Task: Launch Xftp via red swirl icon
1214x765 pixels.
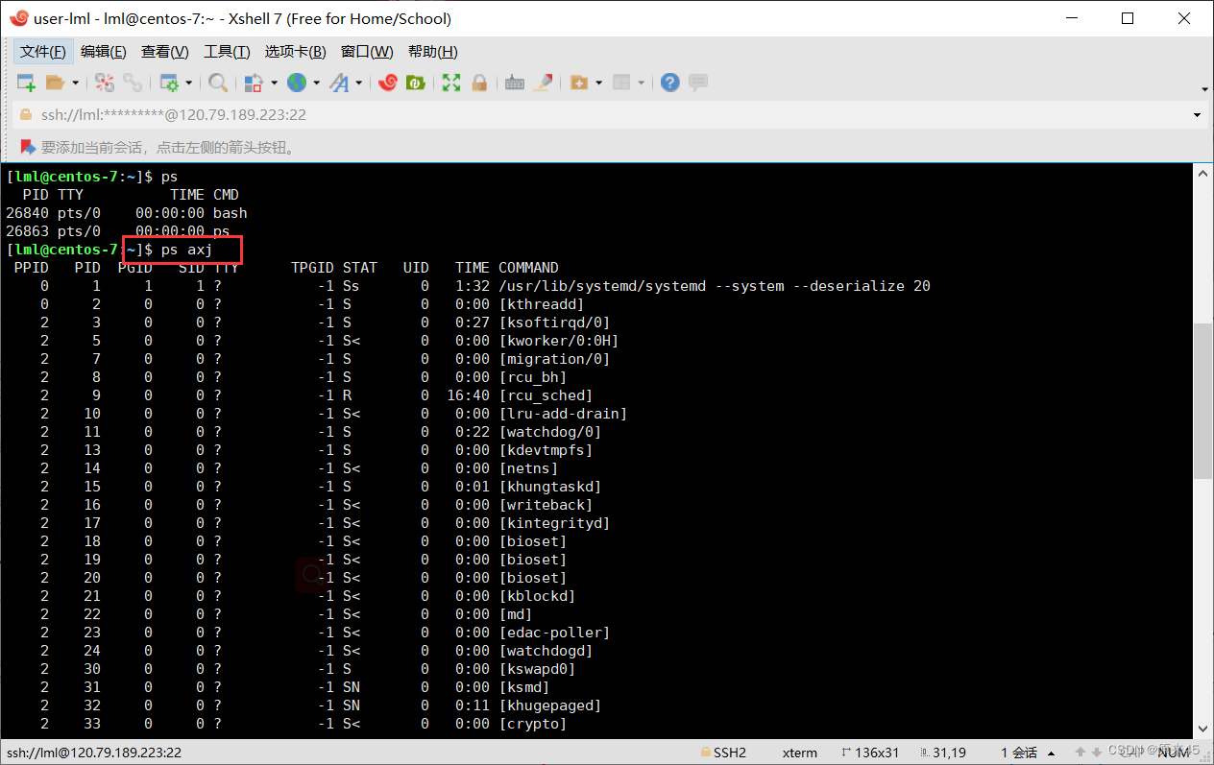Action: 388,83
